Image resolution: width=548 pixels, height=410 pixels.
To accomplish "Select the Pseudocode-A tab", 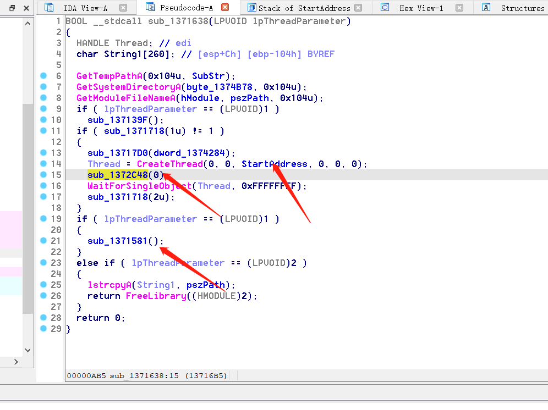I will (187, 8).
